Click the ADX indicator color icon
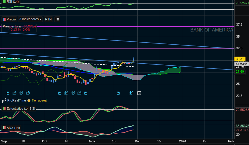 click(4, 128)
